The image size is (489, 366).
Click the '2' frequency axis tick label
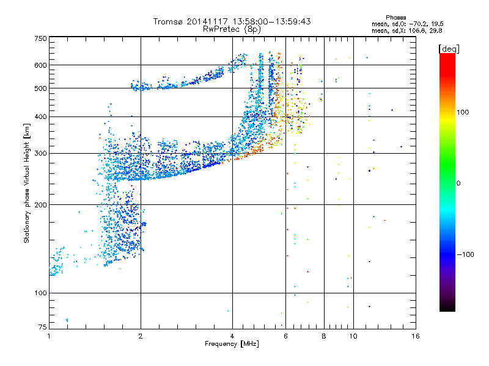tap(141, 336)
